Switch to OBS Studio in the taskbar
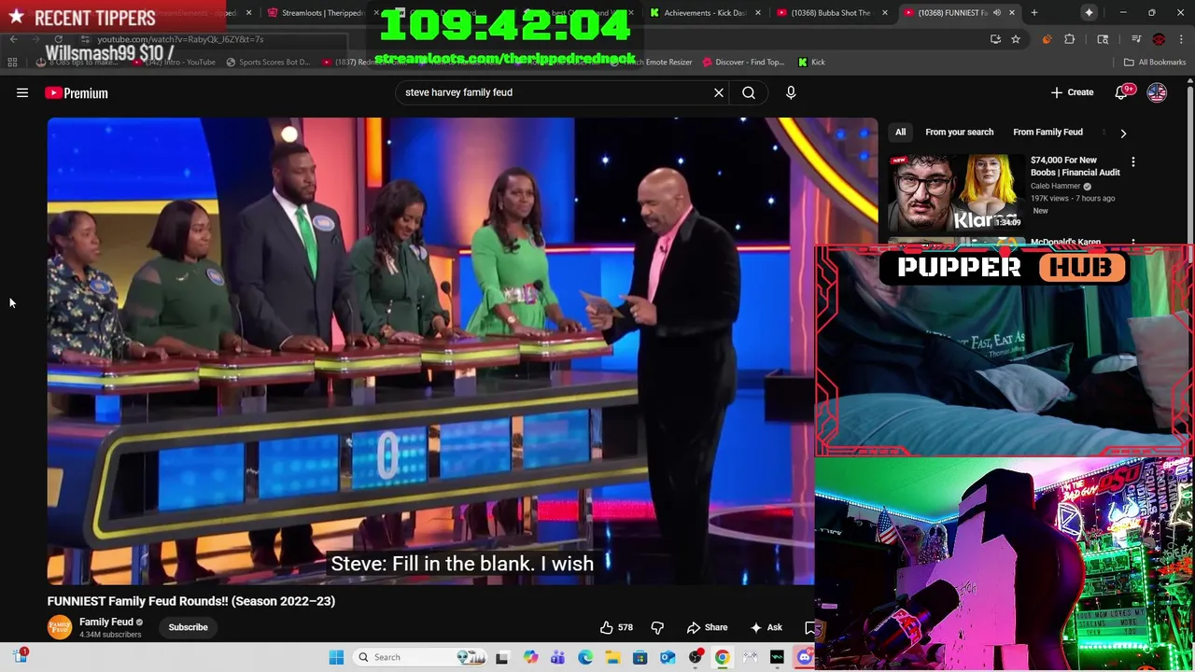Screen dimensions: 1195x672 pyautogui.click(x=695, y=657)
